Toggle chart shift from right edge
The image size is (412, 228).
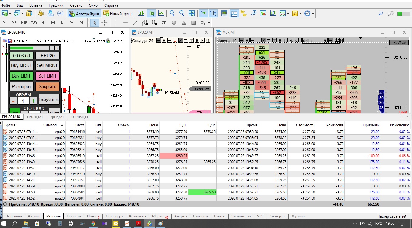(x=213, y=13)
